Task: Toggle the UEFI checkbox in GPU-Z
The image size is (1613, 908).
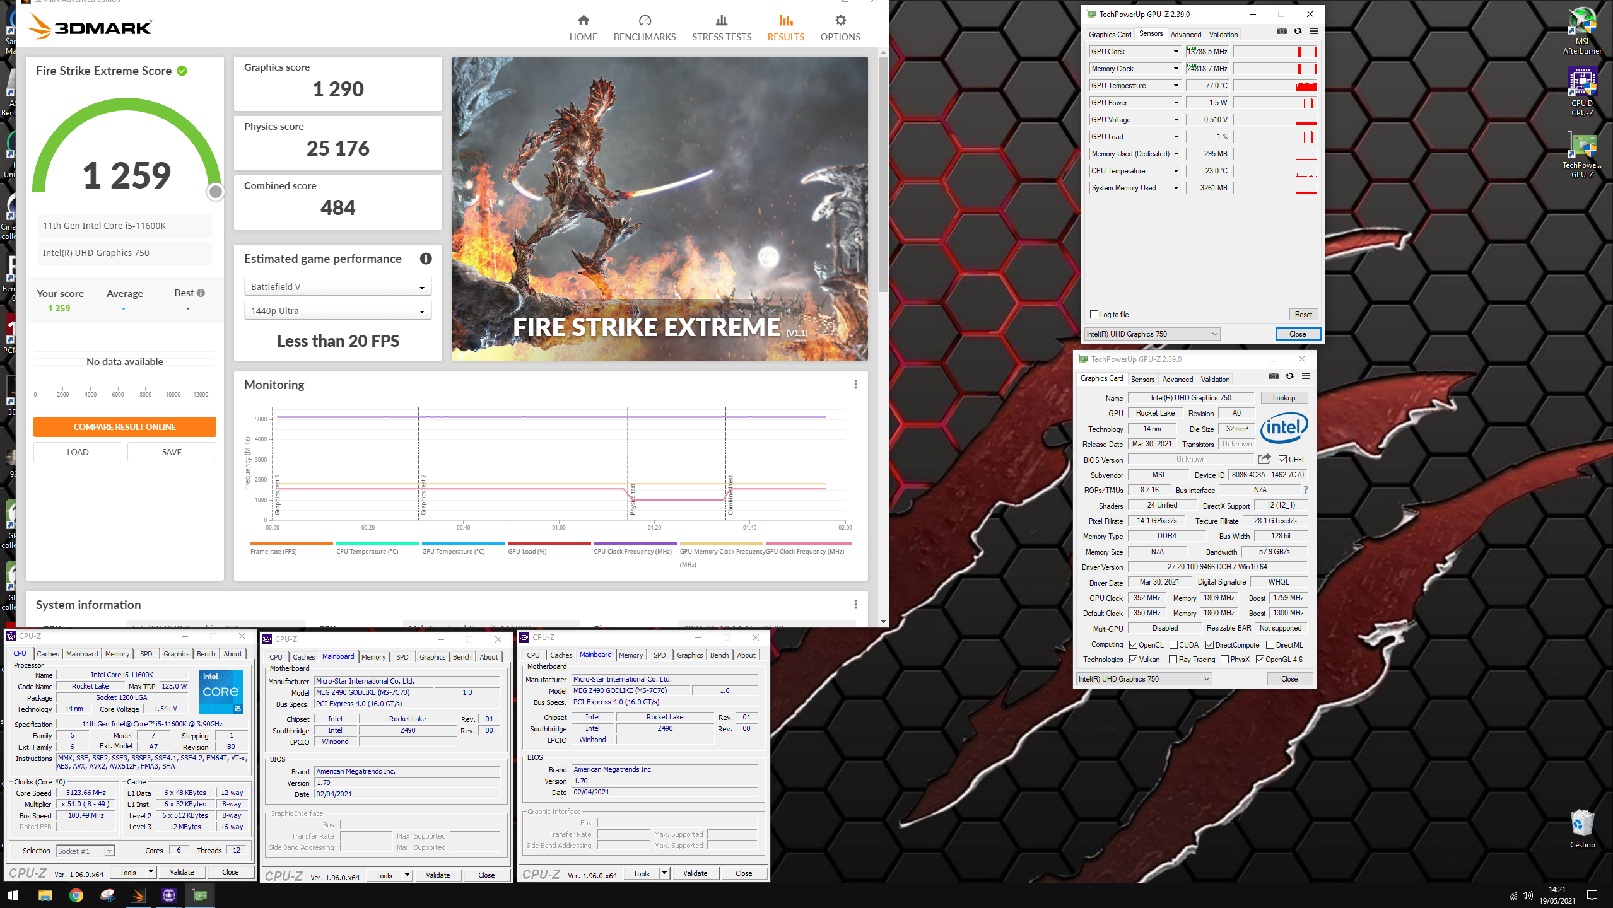Action: click(1282, 460)
